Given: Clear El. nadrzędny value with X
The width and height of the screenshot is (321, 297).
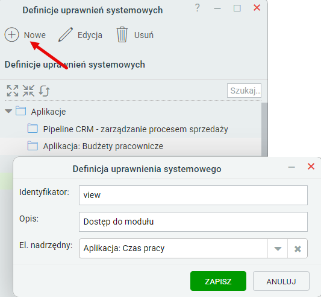Looking at the screenshot, I should pos(298,249).
